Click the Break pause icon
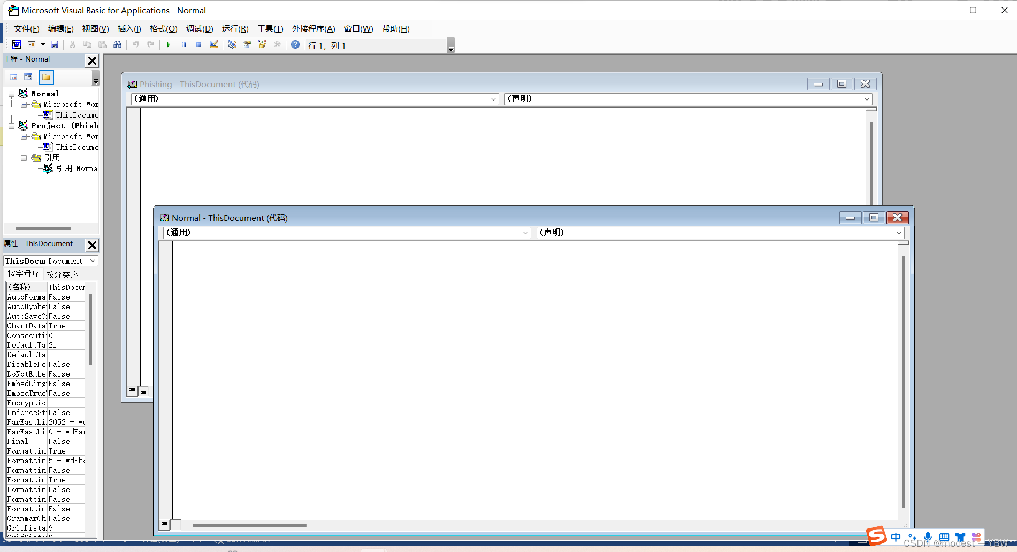Viewport: 1017px width, 552px height. (183, 45)
